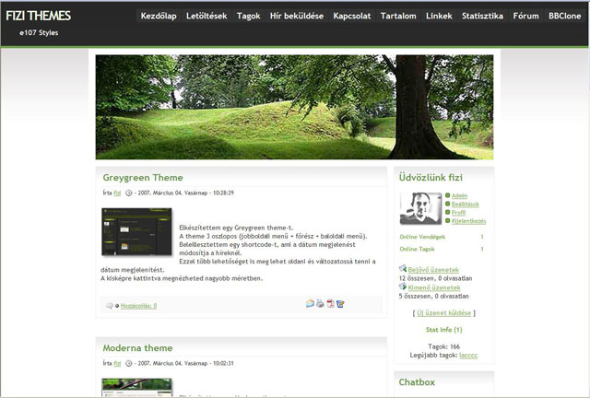Click the comment bubble icon beside Hozzászólás
The height and width of the screenshot is (398, 590).
coord(110,305)
